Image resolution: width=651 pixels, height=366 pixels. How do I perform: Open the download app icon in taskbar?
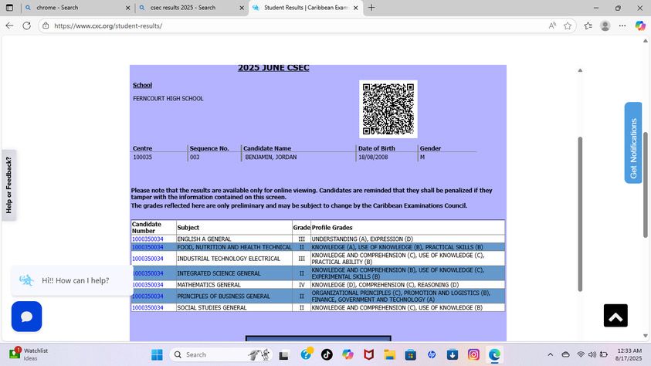(x=452, y=354)
